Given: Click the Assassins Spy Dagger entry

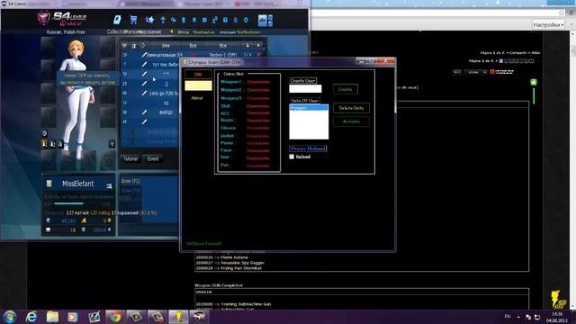Looking at the screenshot, I should click(230, 263).
